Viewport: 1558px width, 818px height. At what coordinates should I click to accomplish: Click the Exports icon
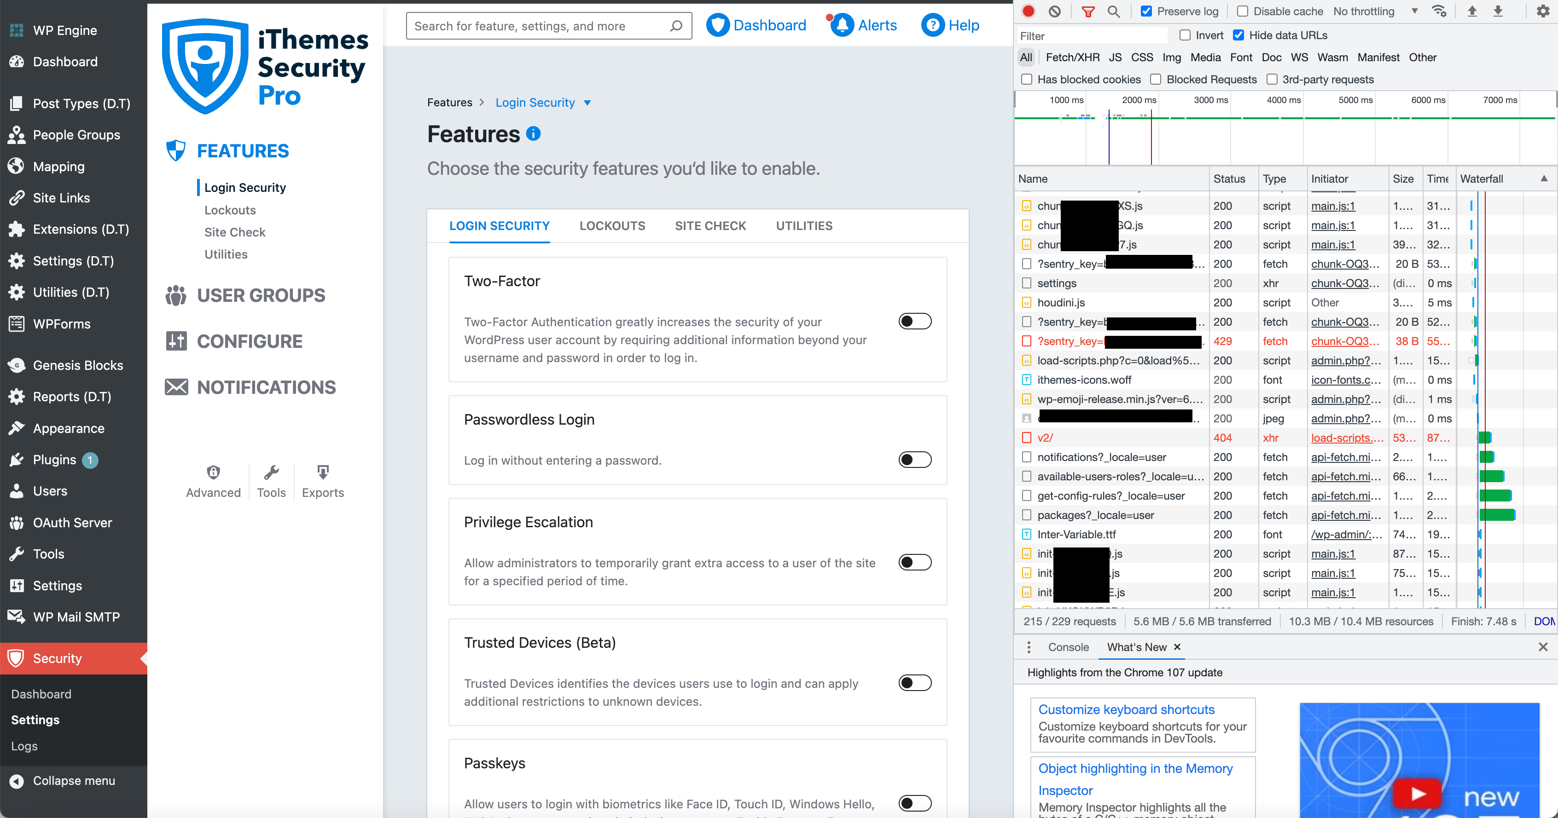coord(323,472)
